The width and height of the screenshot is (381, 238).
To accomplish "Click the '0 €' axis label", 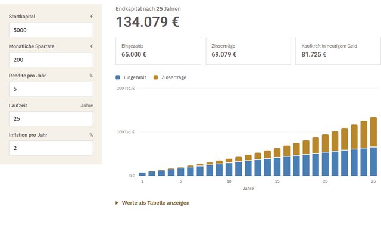I will (132, 176).
